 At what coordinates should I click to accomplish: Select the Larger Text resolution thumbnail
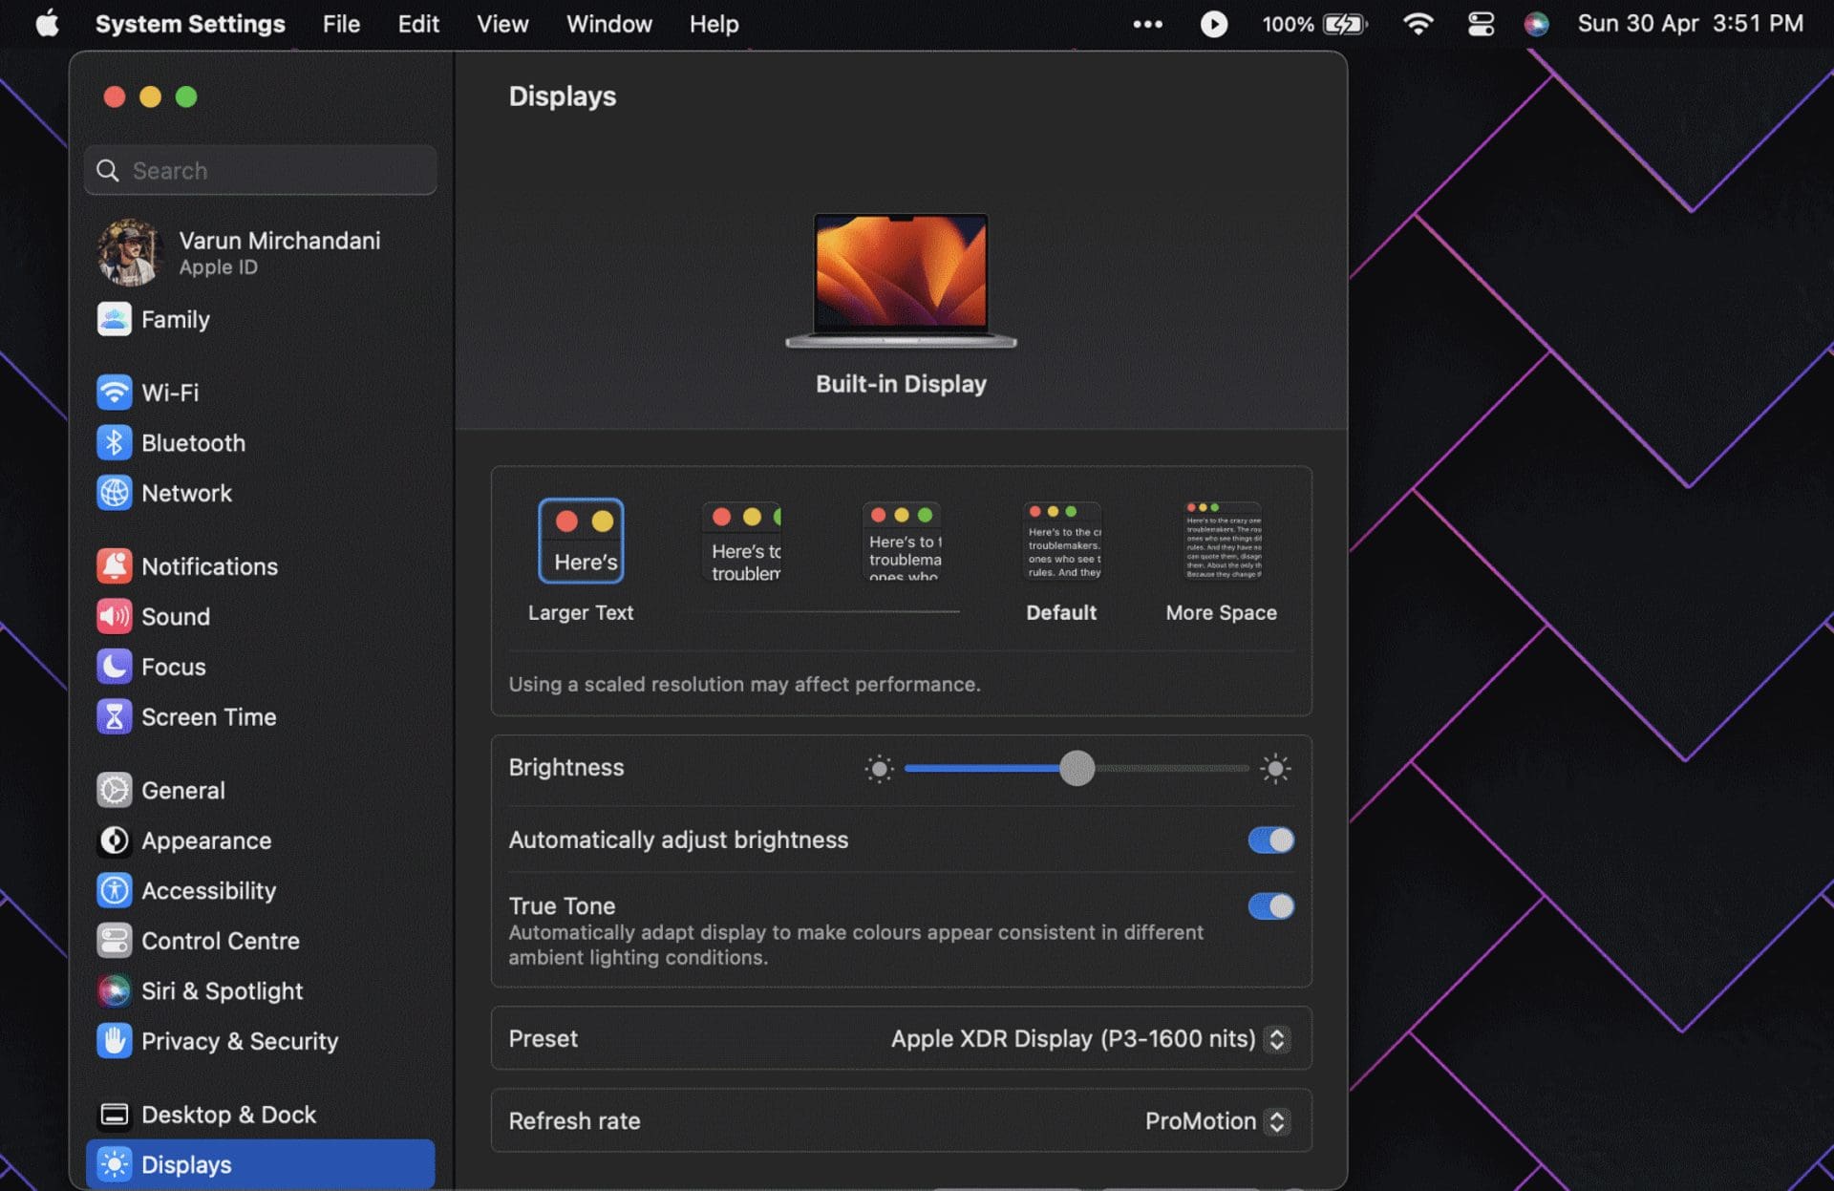pos(581,541)
